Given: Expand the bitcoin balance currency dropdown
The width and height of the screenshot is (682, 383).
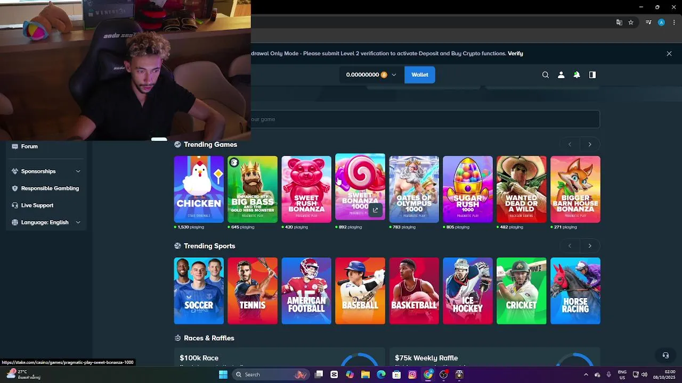Looking at the screenshot, I should point(371,75).
